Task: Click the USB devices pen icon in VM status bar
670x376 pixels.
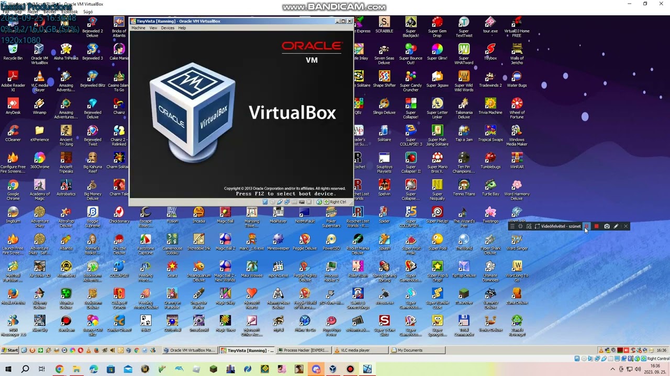Action: (280, 202)
